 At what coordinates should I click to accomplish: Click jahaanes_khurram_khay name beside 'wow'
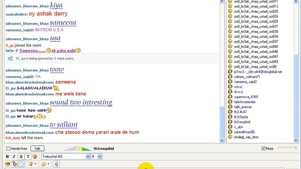tap(27, 70)
